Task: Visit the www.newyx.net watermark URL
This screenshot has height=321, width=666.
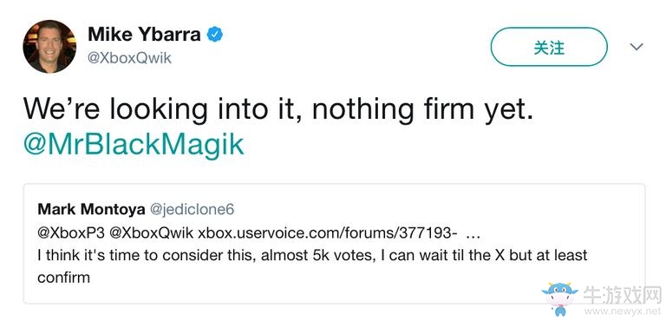Action: (624, 311)
